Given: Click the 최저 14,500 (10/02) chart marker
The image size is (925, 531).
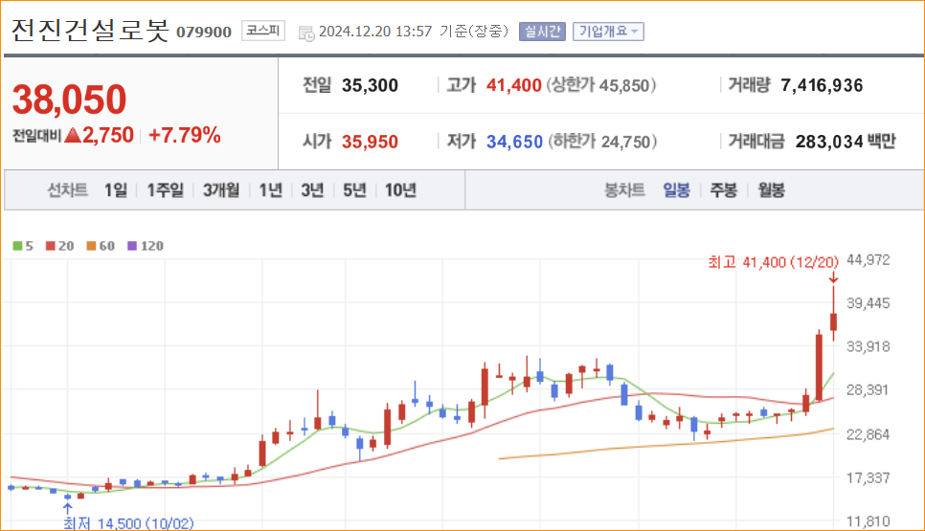Looking at the screenshot, I should pos(128,523).
